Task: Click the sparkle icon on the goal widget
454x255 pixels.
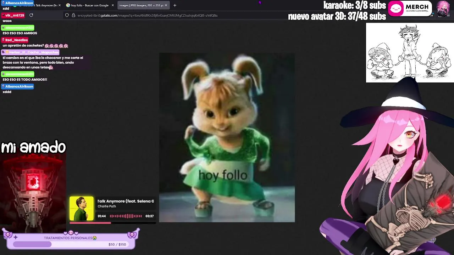Action: [16, 238]
